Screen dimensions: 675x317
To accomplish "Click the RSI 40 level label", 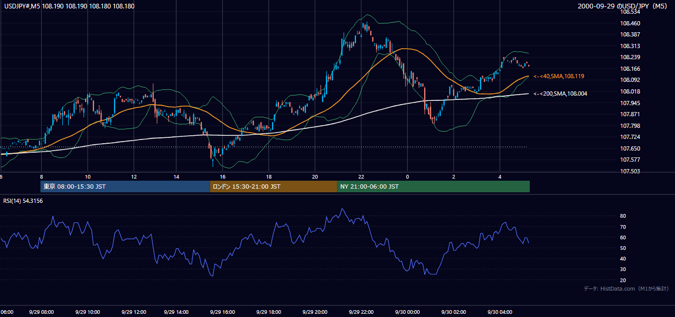I will tap(623, 258).
